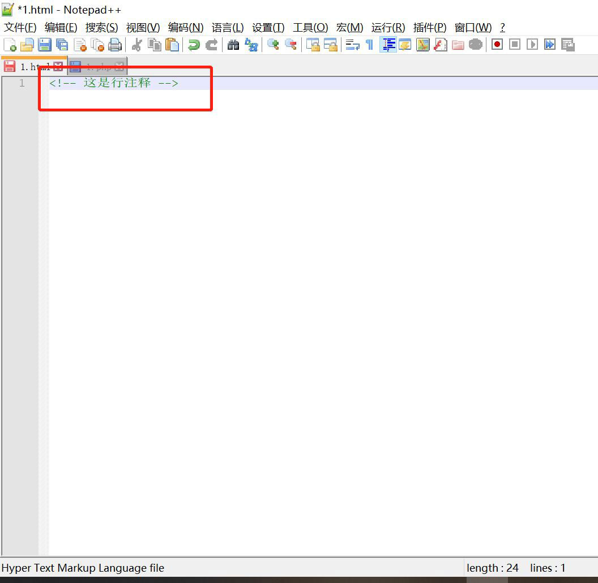Open the 运行(R) menu
Image resolution: width=598 pixels, height=583 pixels.
pos(388,27)
